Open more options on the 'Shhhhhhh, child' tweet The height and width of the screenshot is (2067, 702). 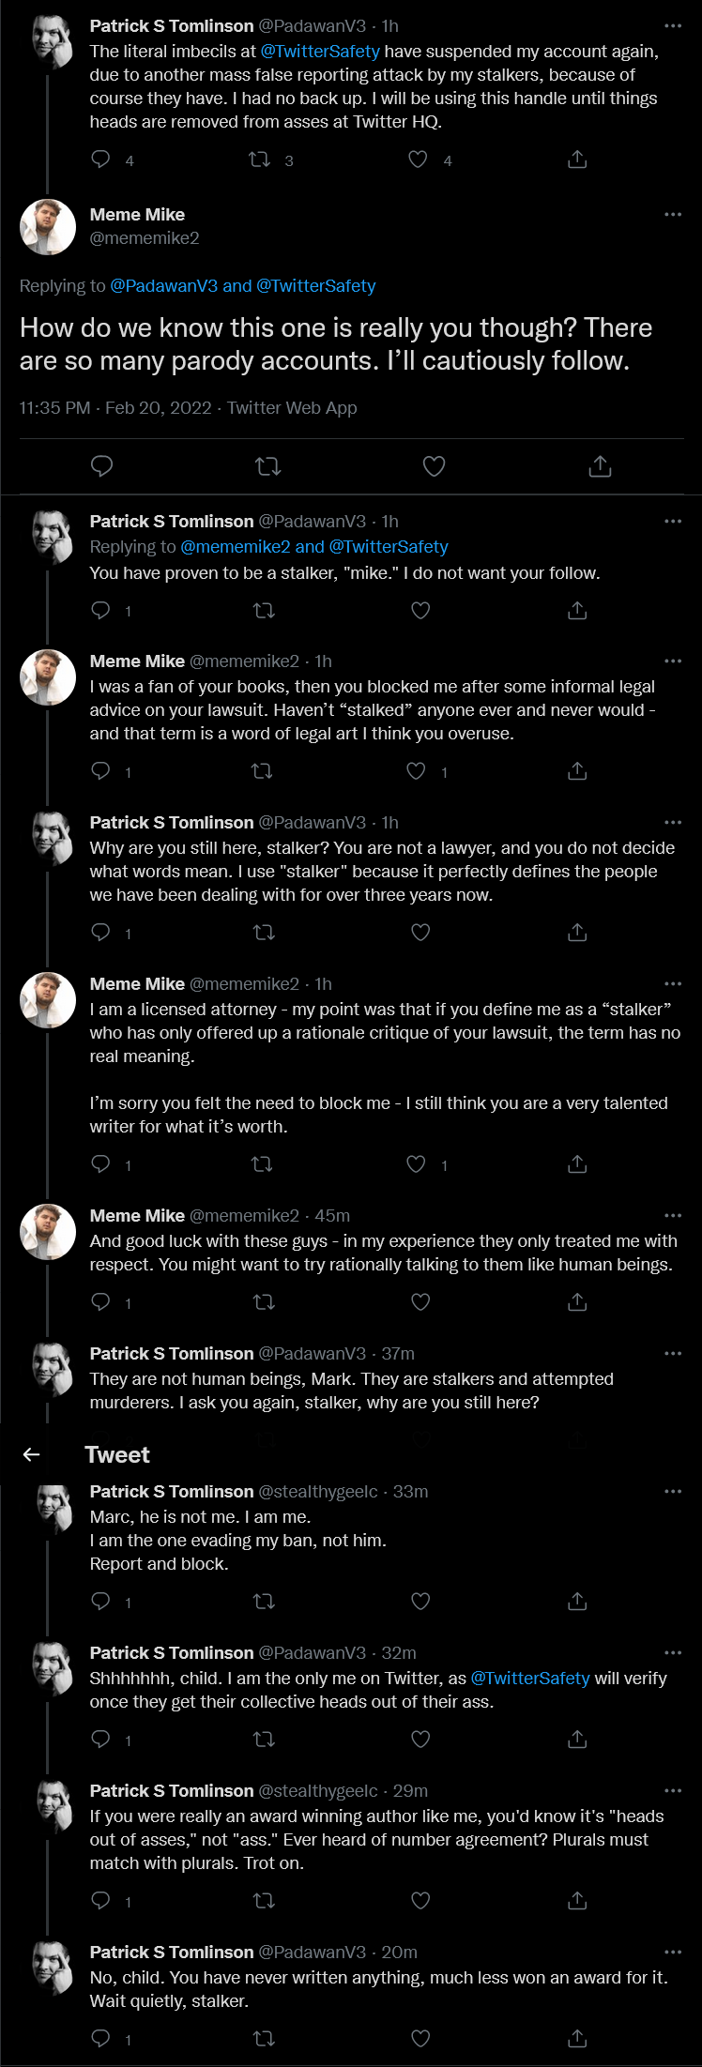coord(673,1653)
